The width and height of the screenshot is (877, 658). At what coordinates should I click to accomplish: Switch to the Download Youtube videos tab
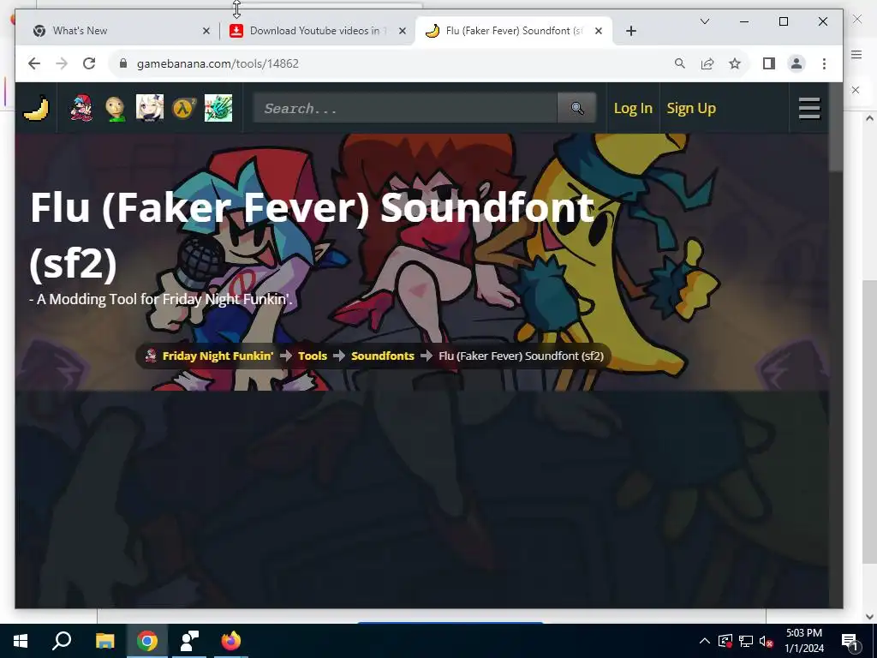(317, 31)
